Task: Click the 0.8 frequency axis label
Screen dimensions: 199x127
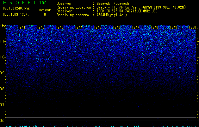Action: (3, 89)
